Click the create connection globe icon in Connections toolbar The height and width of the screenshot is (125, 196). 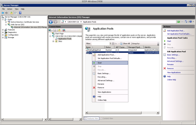coord(50,30)
